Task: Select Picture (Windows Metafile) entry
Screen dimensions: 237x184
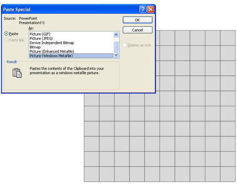Action: 71,56
